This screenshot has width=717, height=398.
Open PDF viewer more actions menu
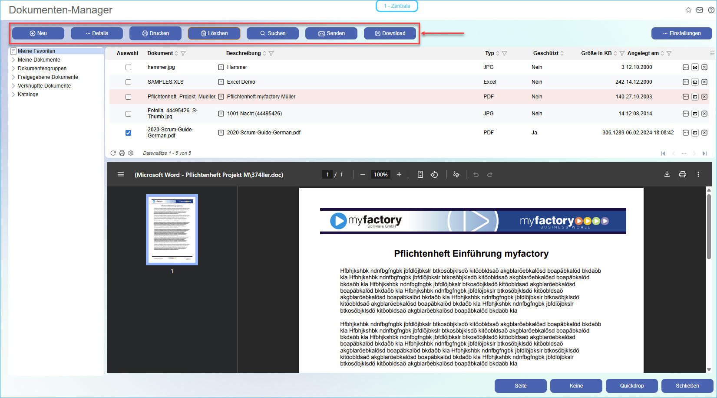698,174
